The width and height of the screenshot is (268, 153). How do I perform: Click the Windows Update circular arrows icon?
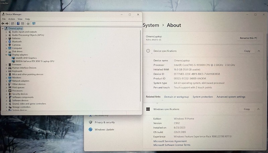90,130
